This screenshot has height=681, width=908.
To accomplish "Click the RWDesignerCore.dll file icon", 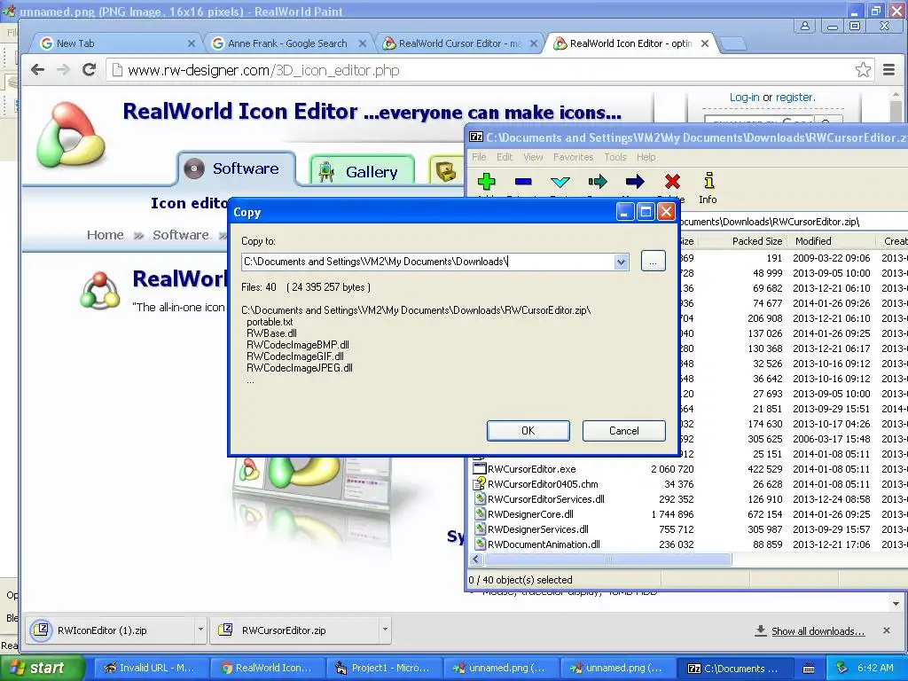I will [x=480, y=514].
